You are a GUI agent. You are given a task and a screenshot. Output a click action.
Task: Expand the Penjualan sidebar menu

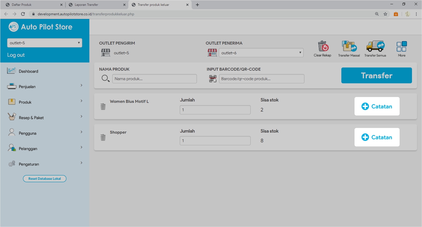pos(45,86)
